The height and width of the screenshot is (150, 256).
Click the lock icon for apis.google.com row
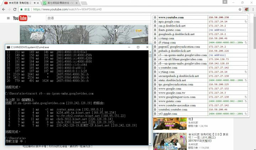[x=155, y=22]
